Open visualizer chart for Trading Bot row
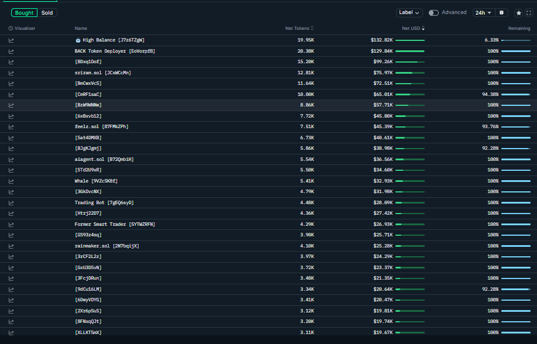 [x=11, y=203]
